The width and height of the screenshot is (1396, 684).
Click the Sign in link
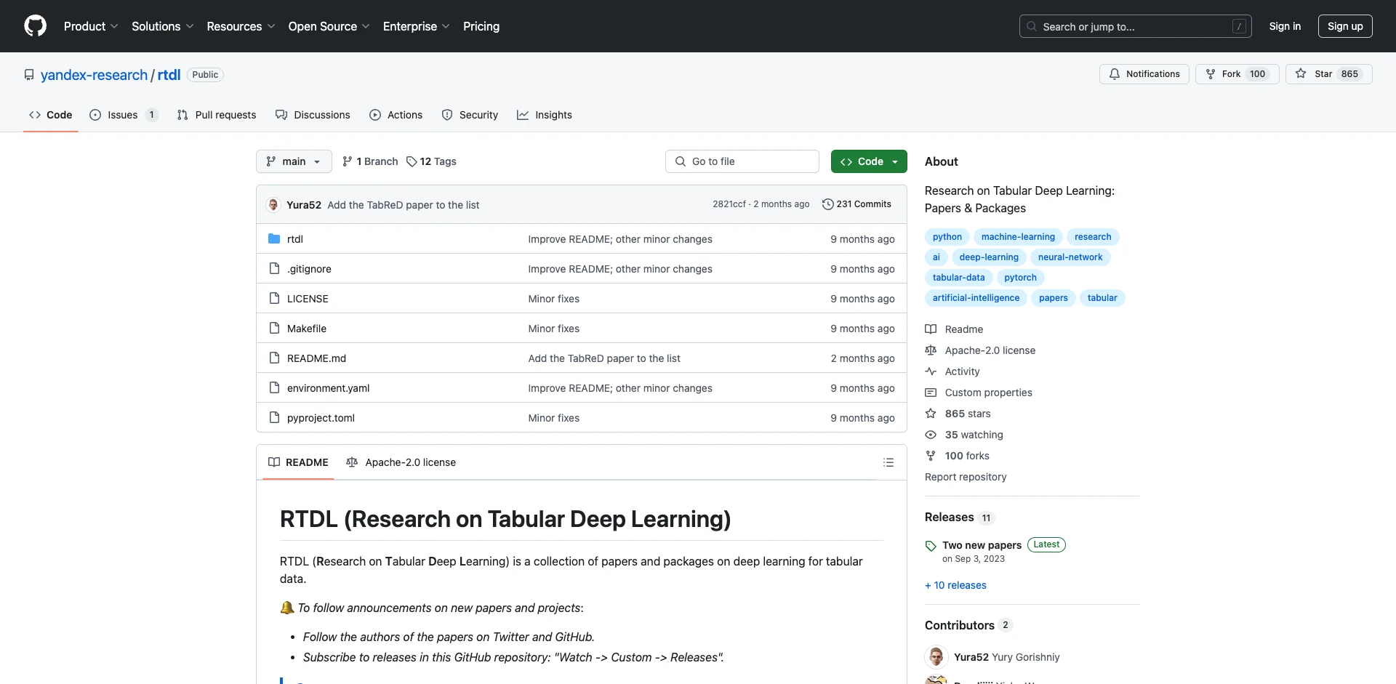(x=1285, y=26)
